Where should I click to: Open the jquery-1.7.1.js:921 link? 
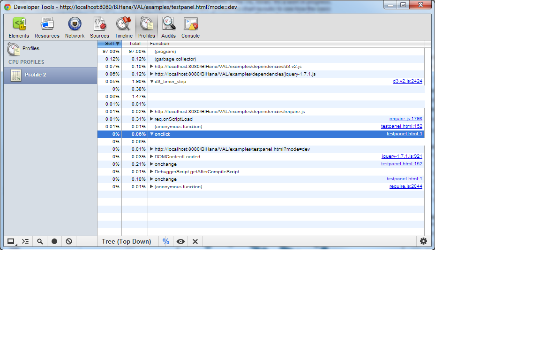pyautogui.click(x=402, y=156)
